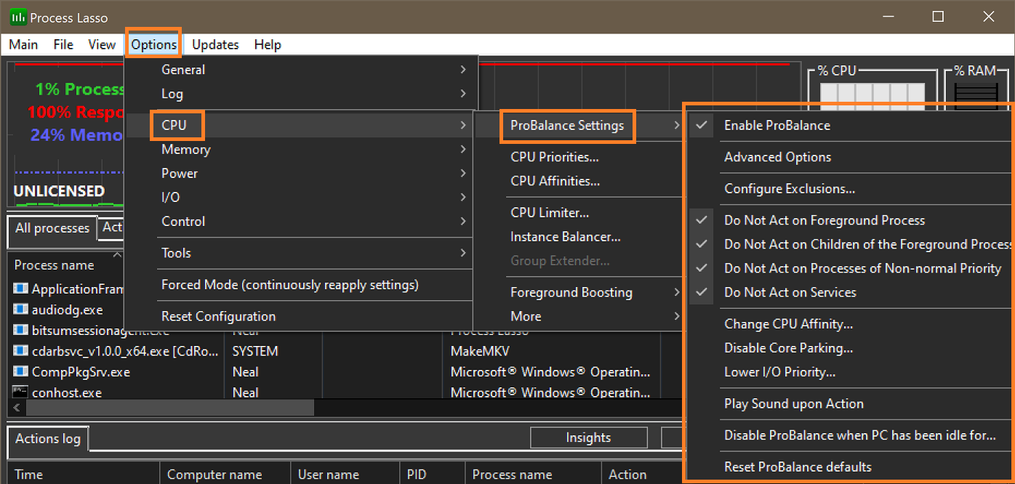The width and height of the screenshot is (1015, 484).
Task: Expand the Power submenu arrow
Action: coord(463,174)
